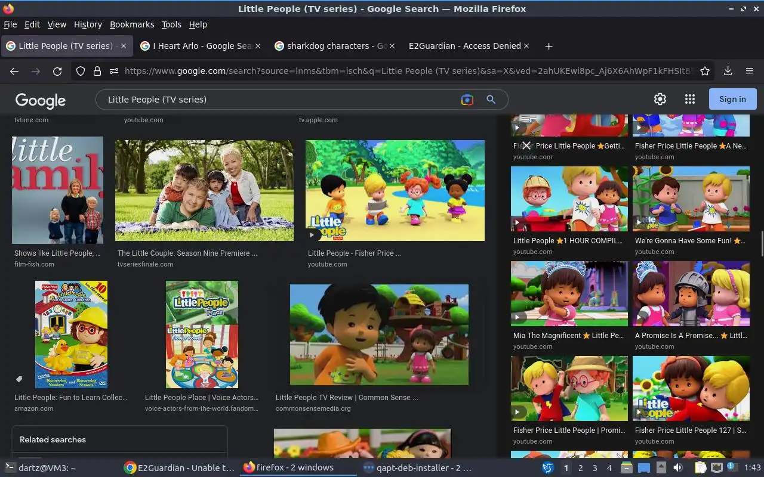Search by image with the camera lens icon
This screenshot has height=477, width=764.
[x=467, y=100]
